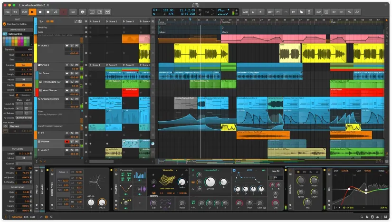Open the ADD menu in the toolbar
The image size is (392, 222).
tap(245, 12)
